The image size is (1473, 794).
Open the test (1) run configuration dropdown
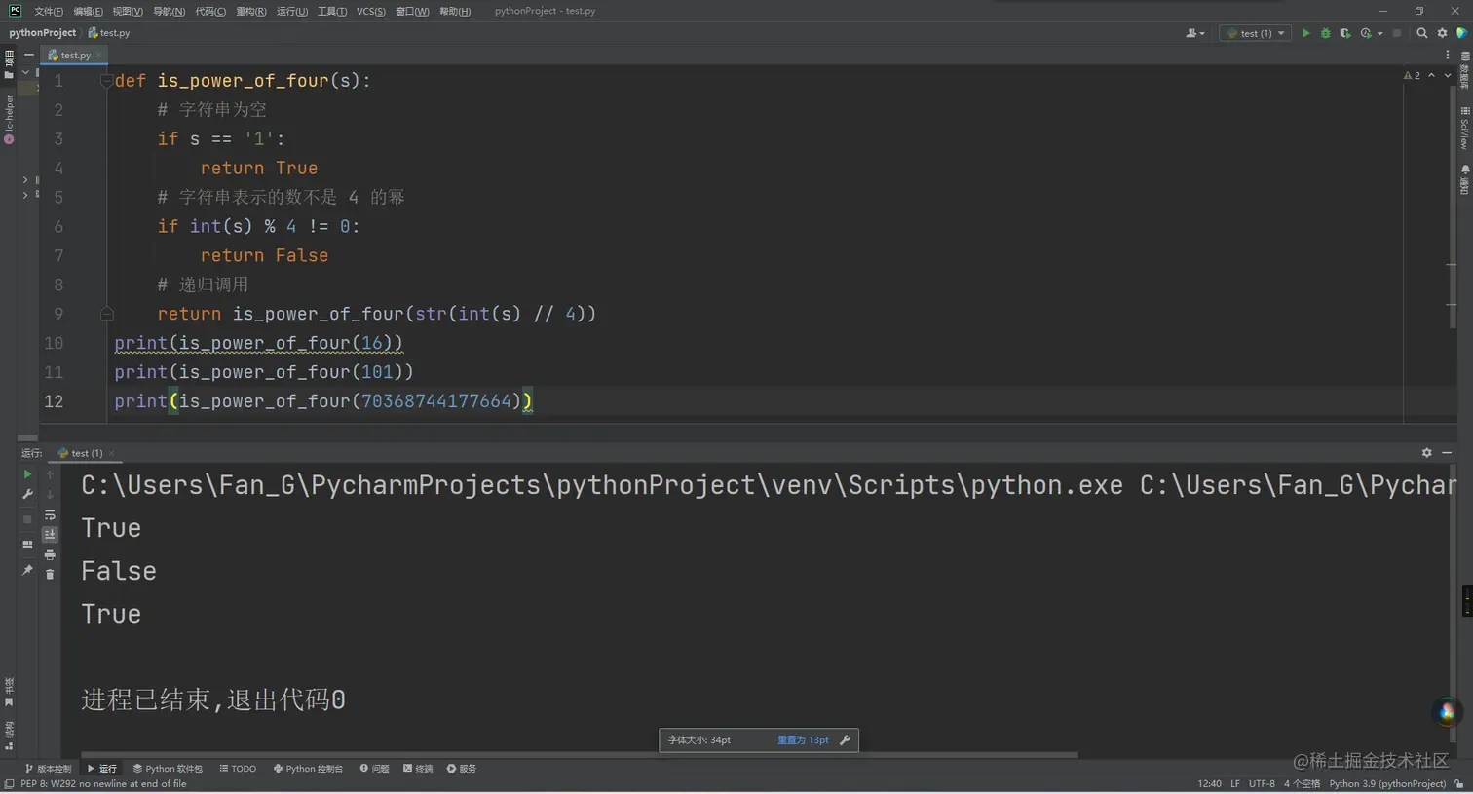click(x=1256, y=33)
